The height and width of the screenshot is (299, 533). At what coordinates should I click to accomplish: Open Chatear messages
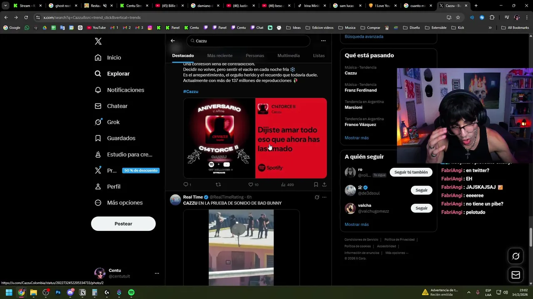click(111, 106)
